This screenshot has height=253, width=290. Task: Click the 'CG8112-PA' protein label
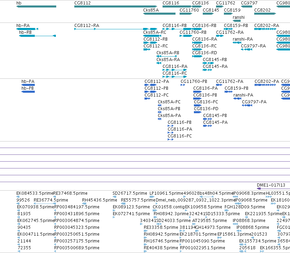pyautogui.click(x=157, y=81)
